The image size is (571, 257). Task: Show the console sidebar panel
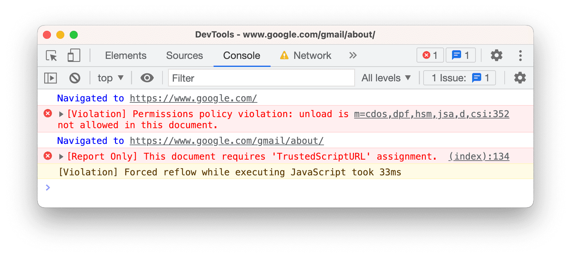point(51,78)
